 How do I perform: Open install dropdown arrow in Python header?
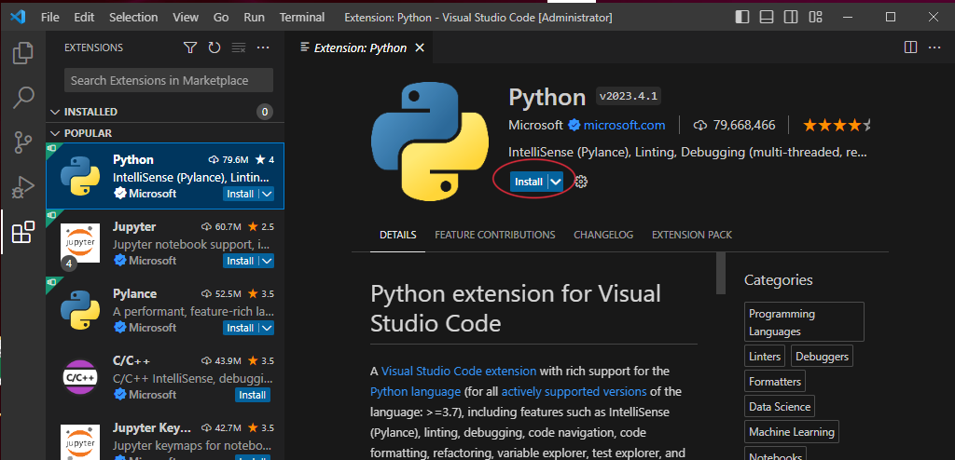click(556, 182)
